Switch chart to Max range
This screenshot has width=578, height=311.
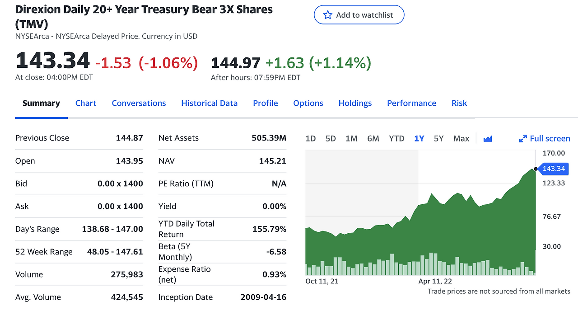click(461, 139)
